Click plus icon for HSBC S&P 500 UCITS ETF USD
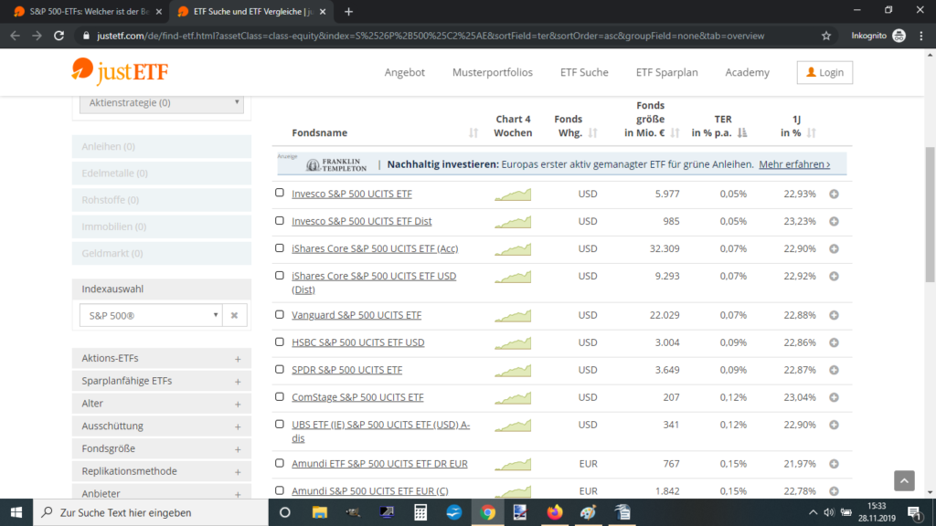 coord(834,342)
